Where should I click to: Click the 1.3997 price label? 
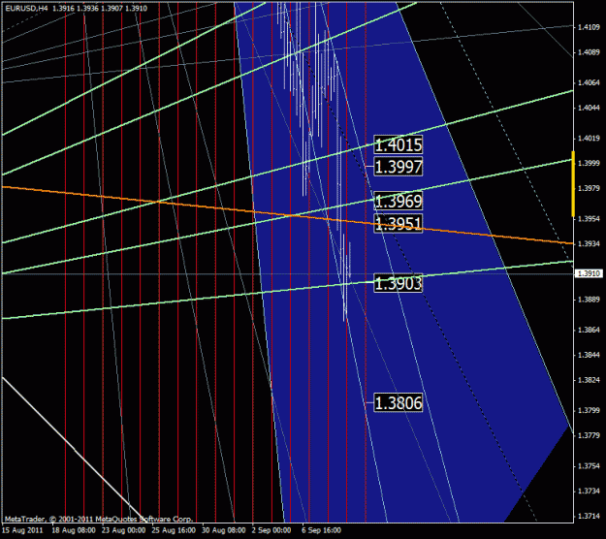(x=399, y=167)
